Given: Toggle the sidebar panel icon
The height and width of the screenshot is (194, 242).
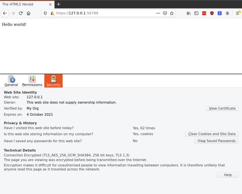Looking at the screenshot, I should 196,13.
